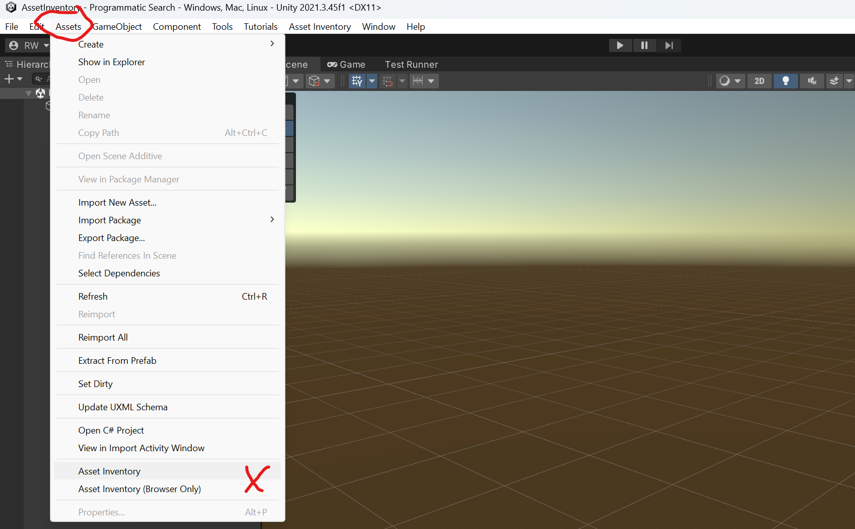The width and height of the screenshot is (855, 529).
Task: Open the GameObject menu
Action: 117,27
